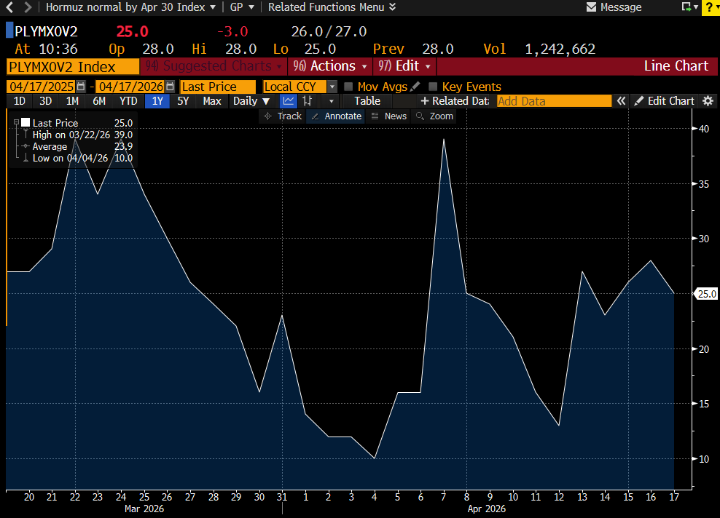The height and width of the screenshot is (518, 720).
Task: Open the end date calendar picker
Action: coord(170,87)
